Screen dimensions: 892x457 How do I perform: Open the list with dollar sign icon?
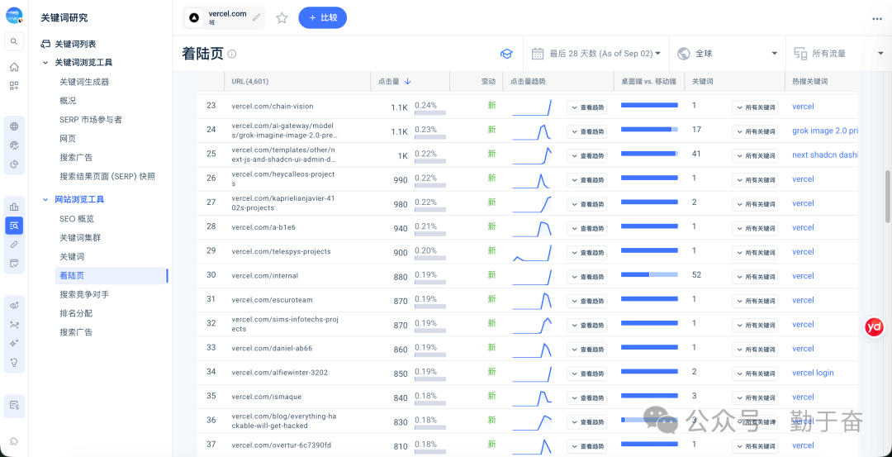[14, 405]
